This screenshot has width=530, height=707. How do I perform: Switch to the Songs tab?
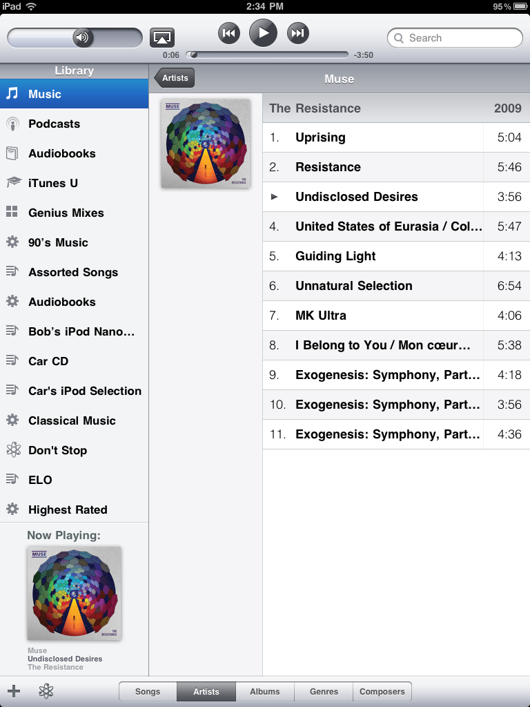coord(148,691)
